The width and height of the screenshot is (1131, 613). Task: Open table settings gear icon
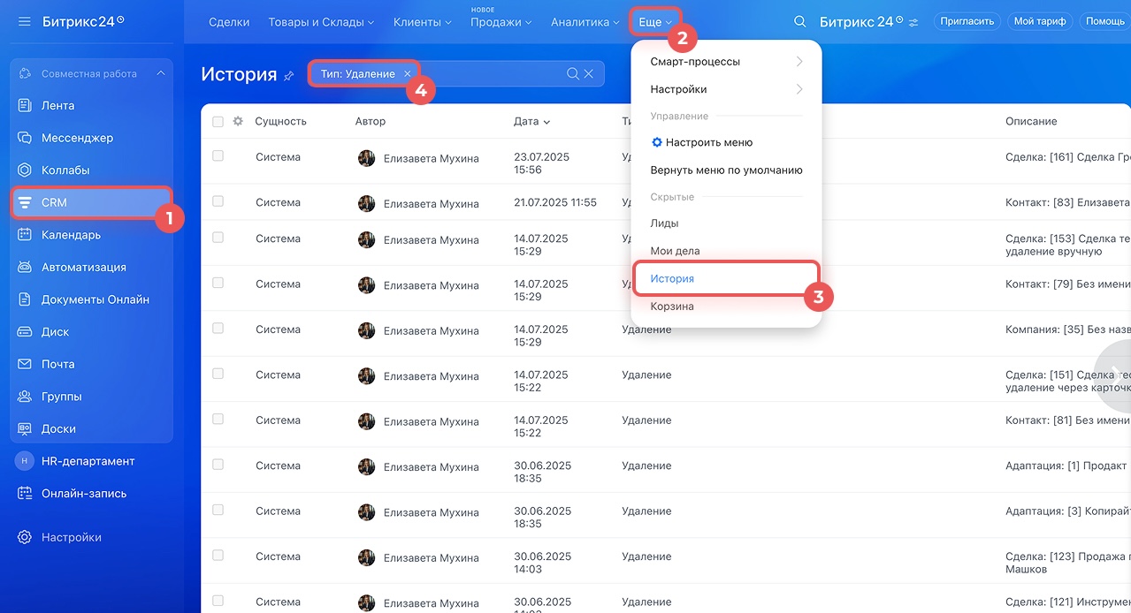238,121
